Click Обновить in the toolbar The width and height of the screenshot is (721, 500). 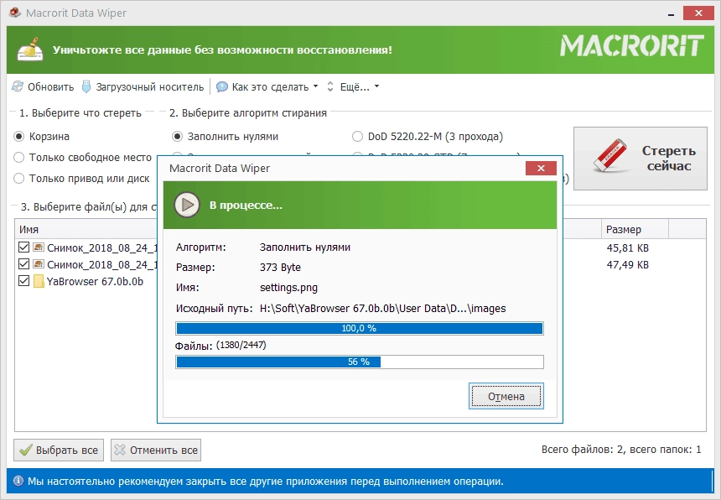43,86
